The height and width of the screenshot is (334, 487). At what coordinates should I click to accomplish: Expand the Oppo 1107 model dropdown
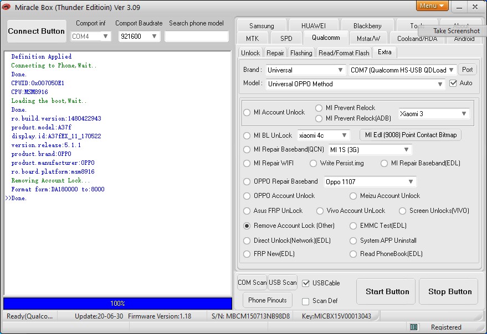[x=370, y=182]
